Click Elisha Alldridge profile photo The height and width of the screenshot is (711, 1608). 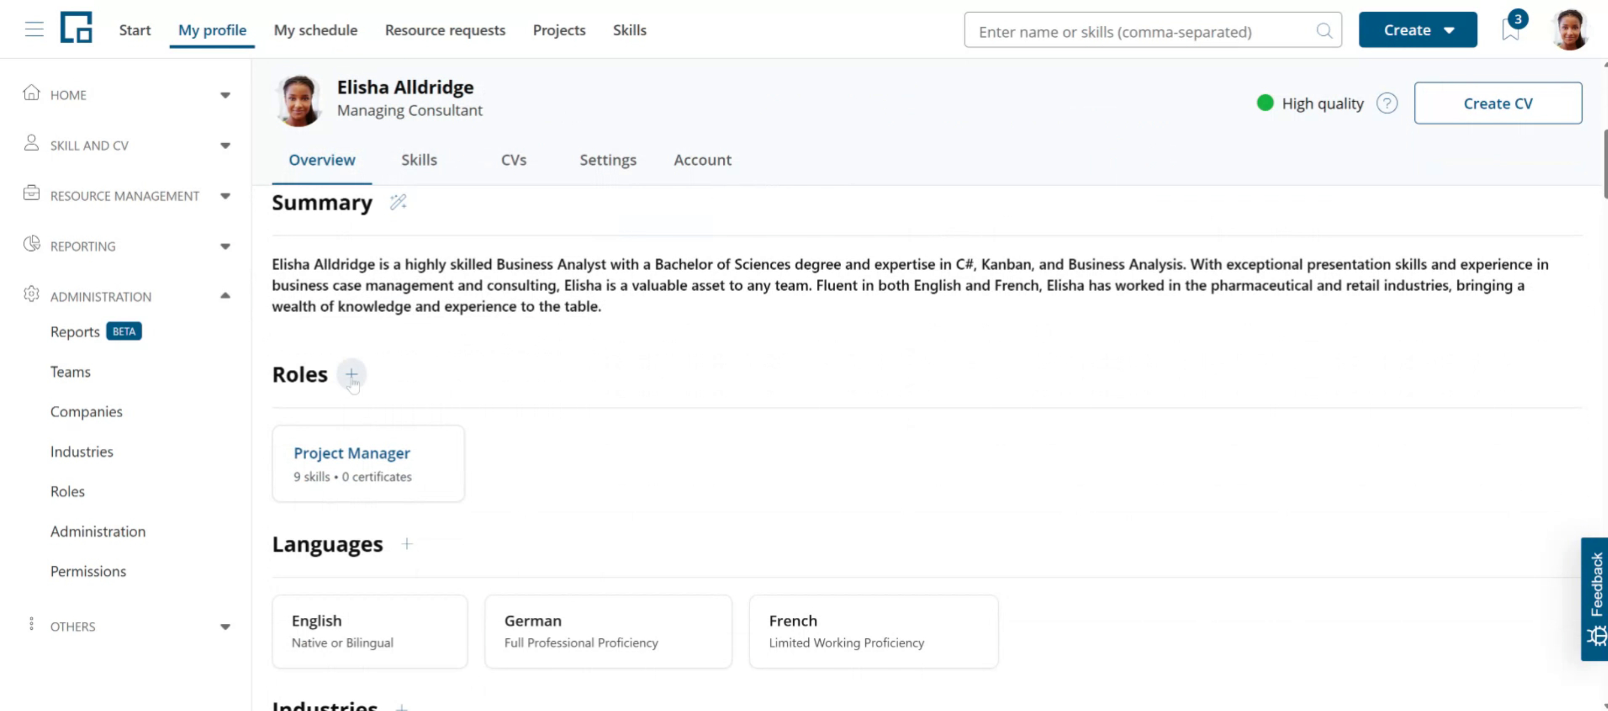coord(298,101)
